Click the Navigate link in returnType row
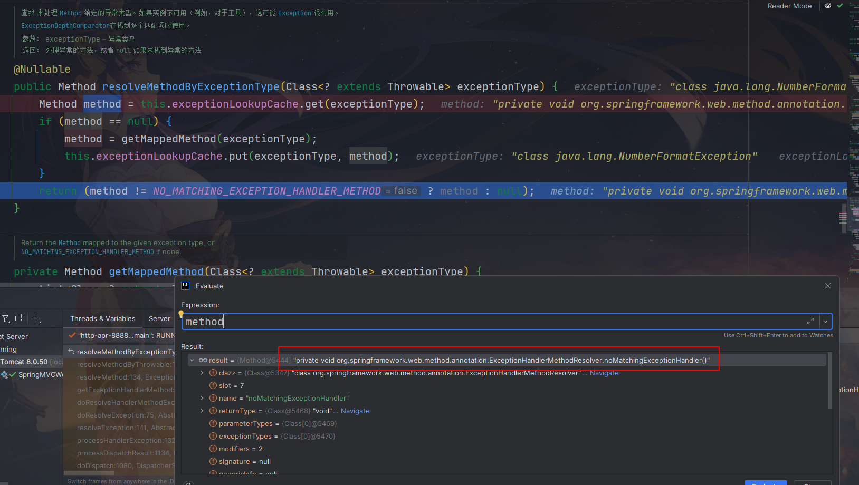This screenshot has height=485, width=859. click(355, 411)
